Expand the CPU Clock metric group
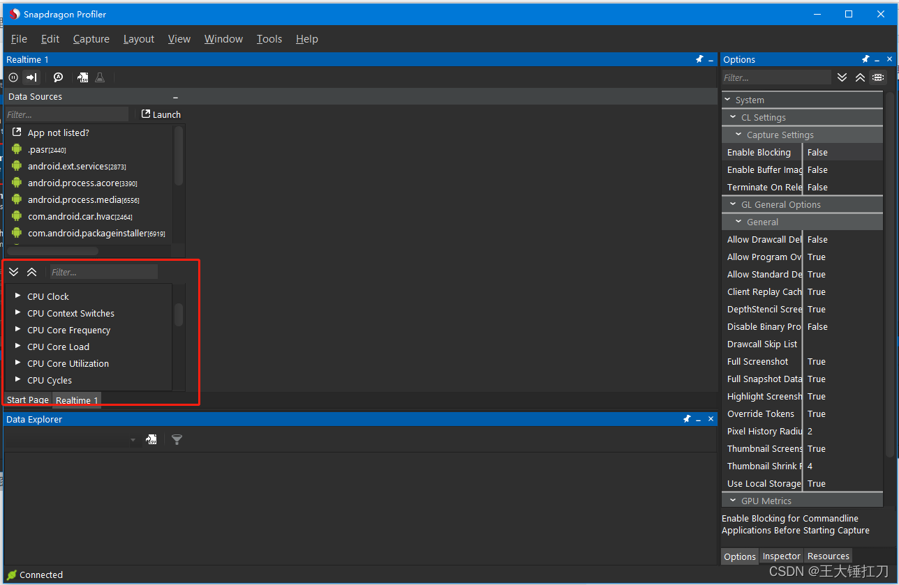The height and width of the screenshot is (585, 899). tap(18, 296)
